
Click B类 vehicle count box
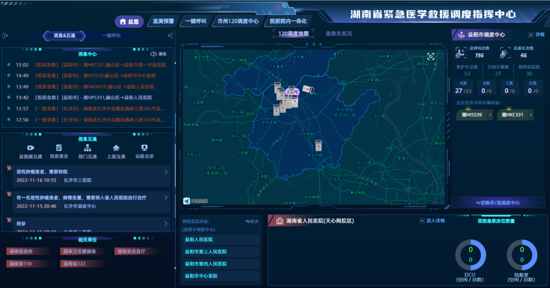tap(486, 88)
